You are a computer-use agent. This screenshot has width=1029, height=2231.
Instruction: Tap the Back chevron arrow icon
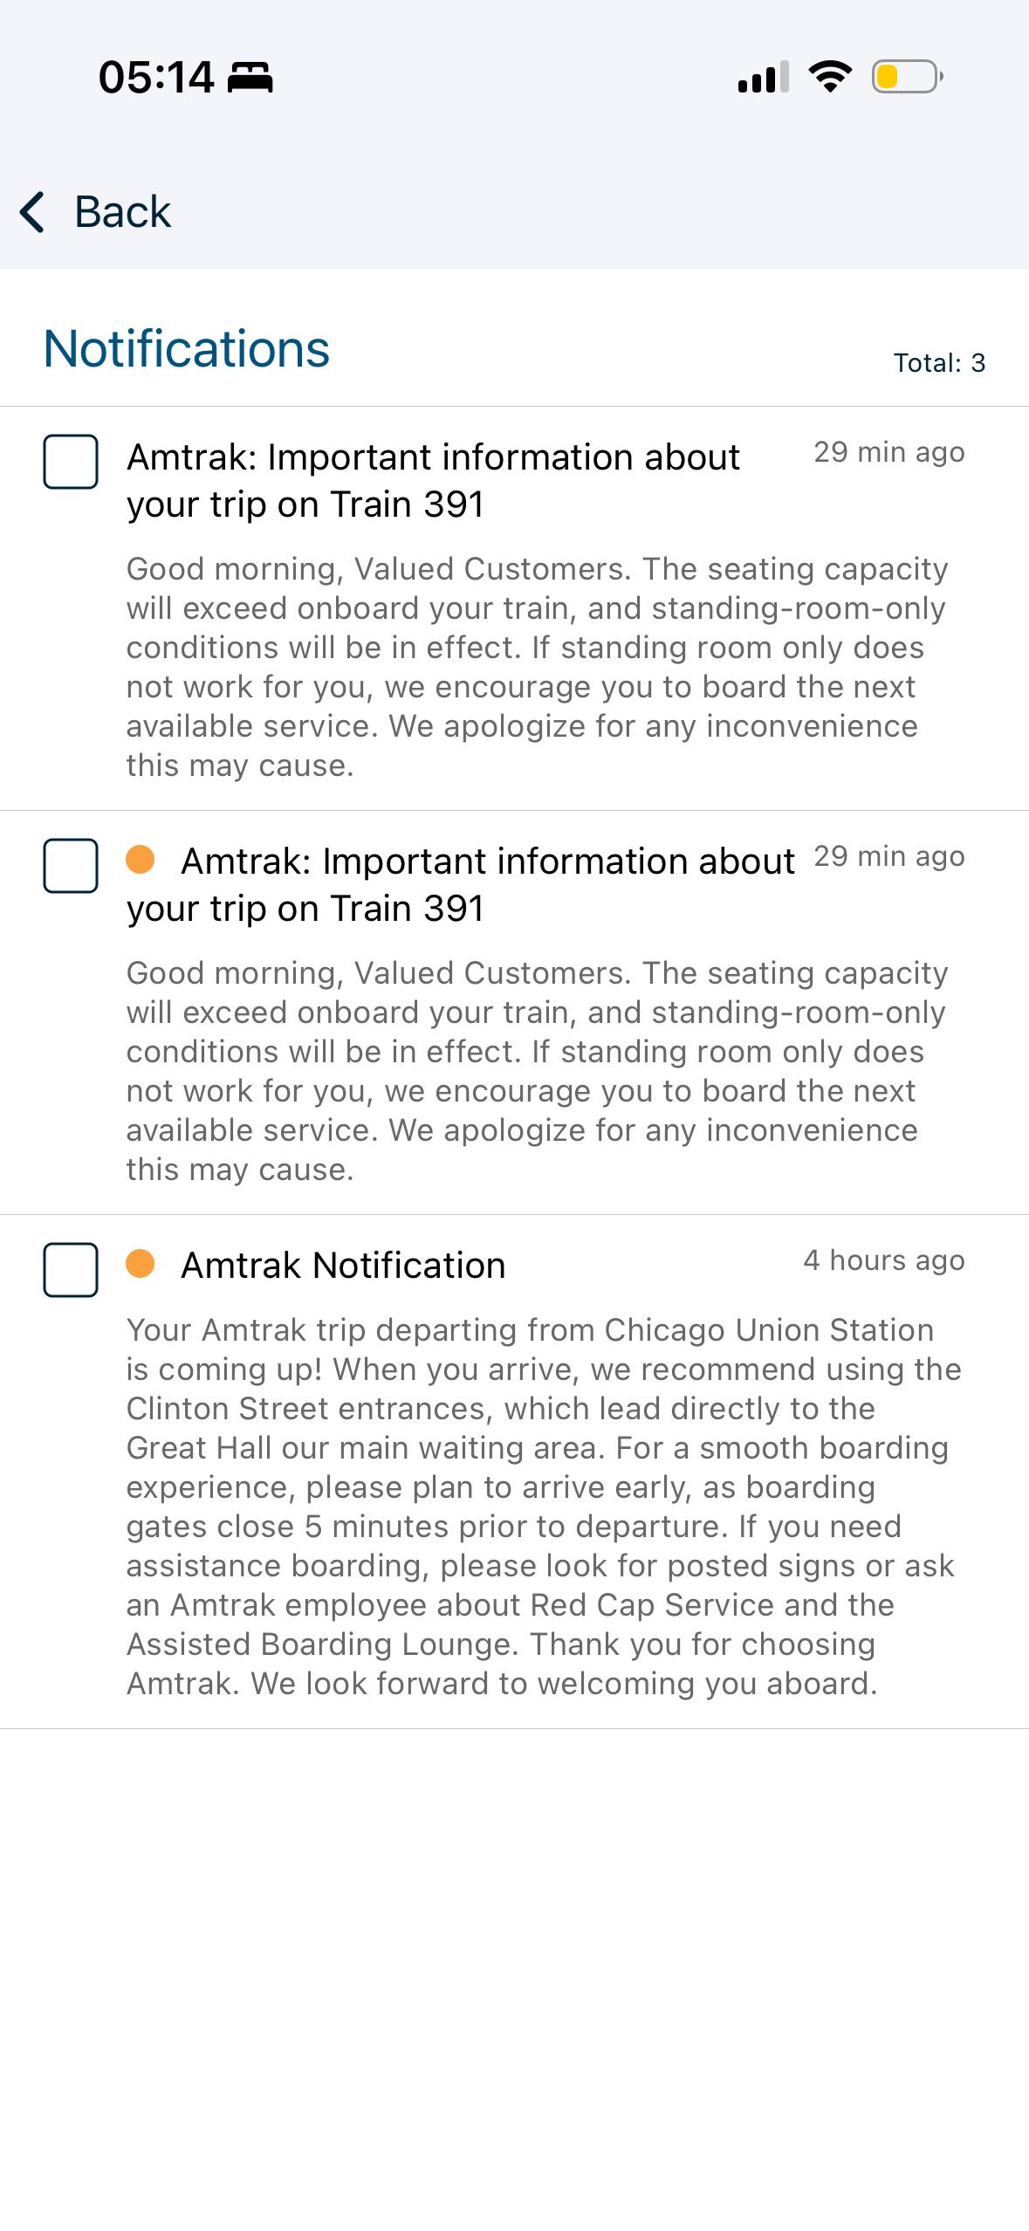32,212
